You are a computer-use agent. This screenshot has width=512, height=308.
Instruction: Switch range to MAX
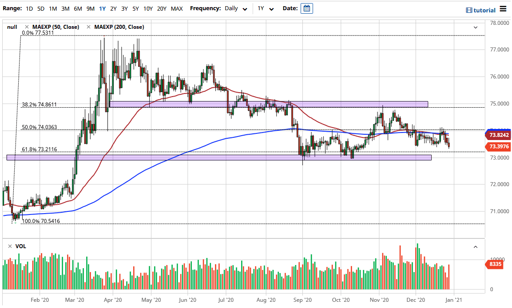pos(176,8)
